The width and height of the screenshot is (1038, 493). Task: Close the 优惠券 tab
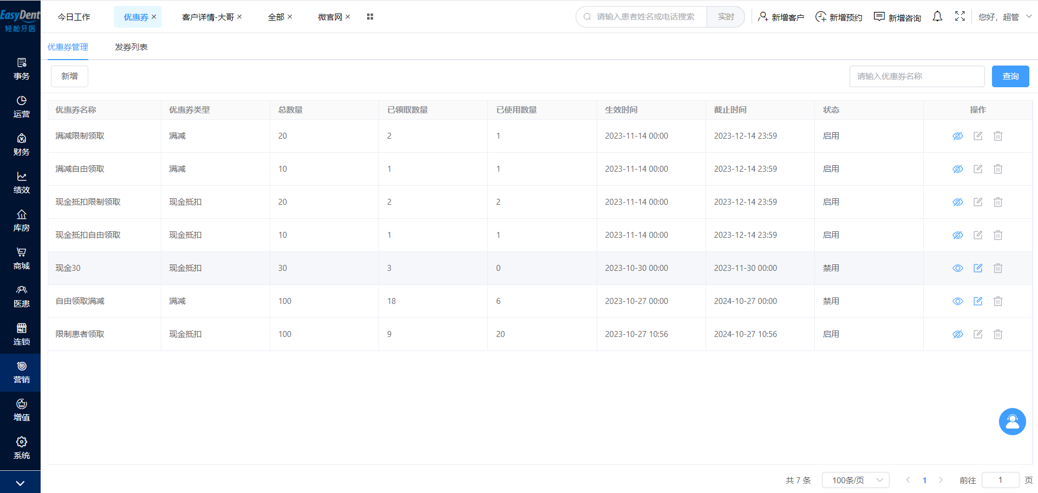(x=154, y=17)
